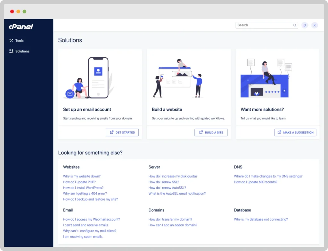Open the notification bell icon
Screen dimensions: 328x251
coord(304,25)
